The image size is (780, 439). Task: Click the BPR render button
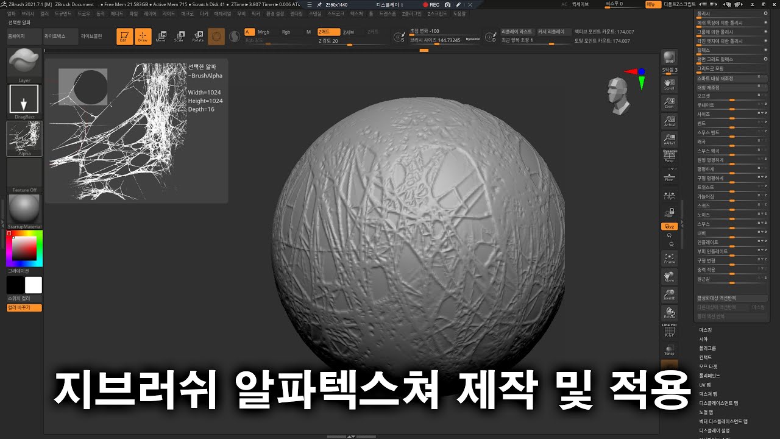click(x=669, y=57)
